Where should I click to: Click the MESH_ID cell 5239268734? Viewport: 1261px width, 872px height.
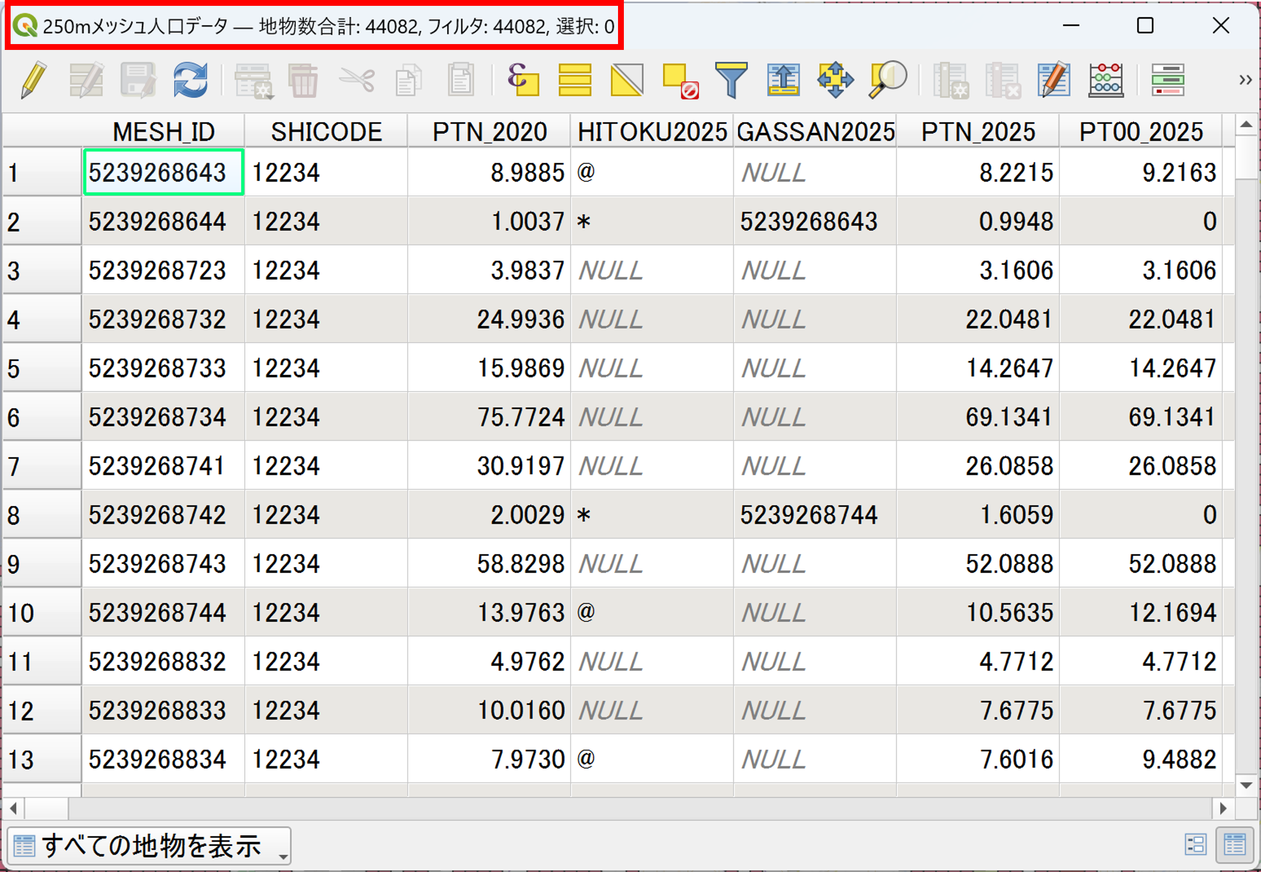[x=164, y=417]
